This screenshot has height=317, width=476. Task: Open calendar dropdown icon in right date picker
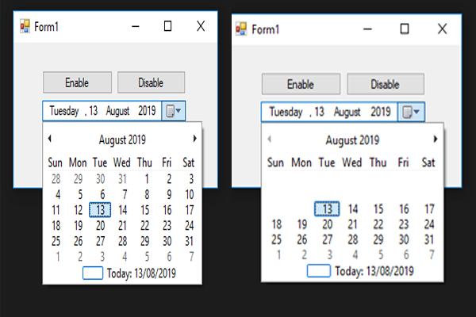(411, 112)
